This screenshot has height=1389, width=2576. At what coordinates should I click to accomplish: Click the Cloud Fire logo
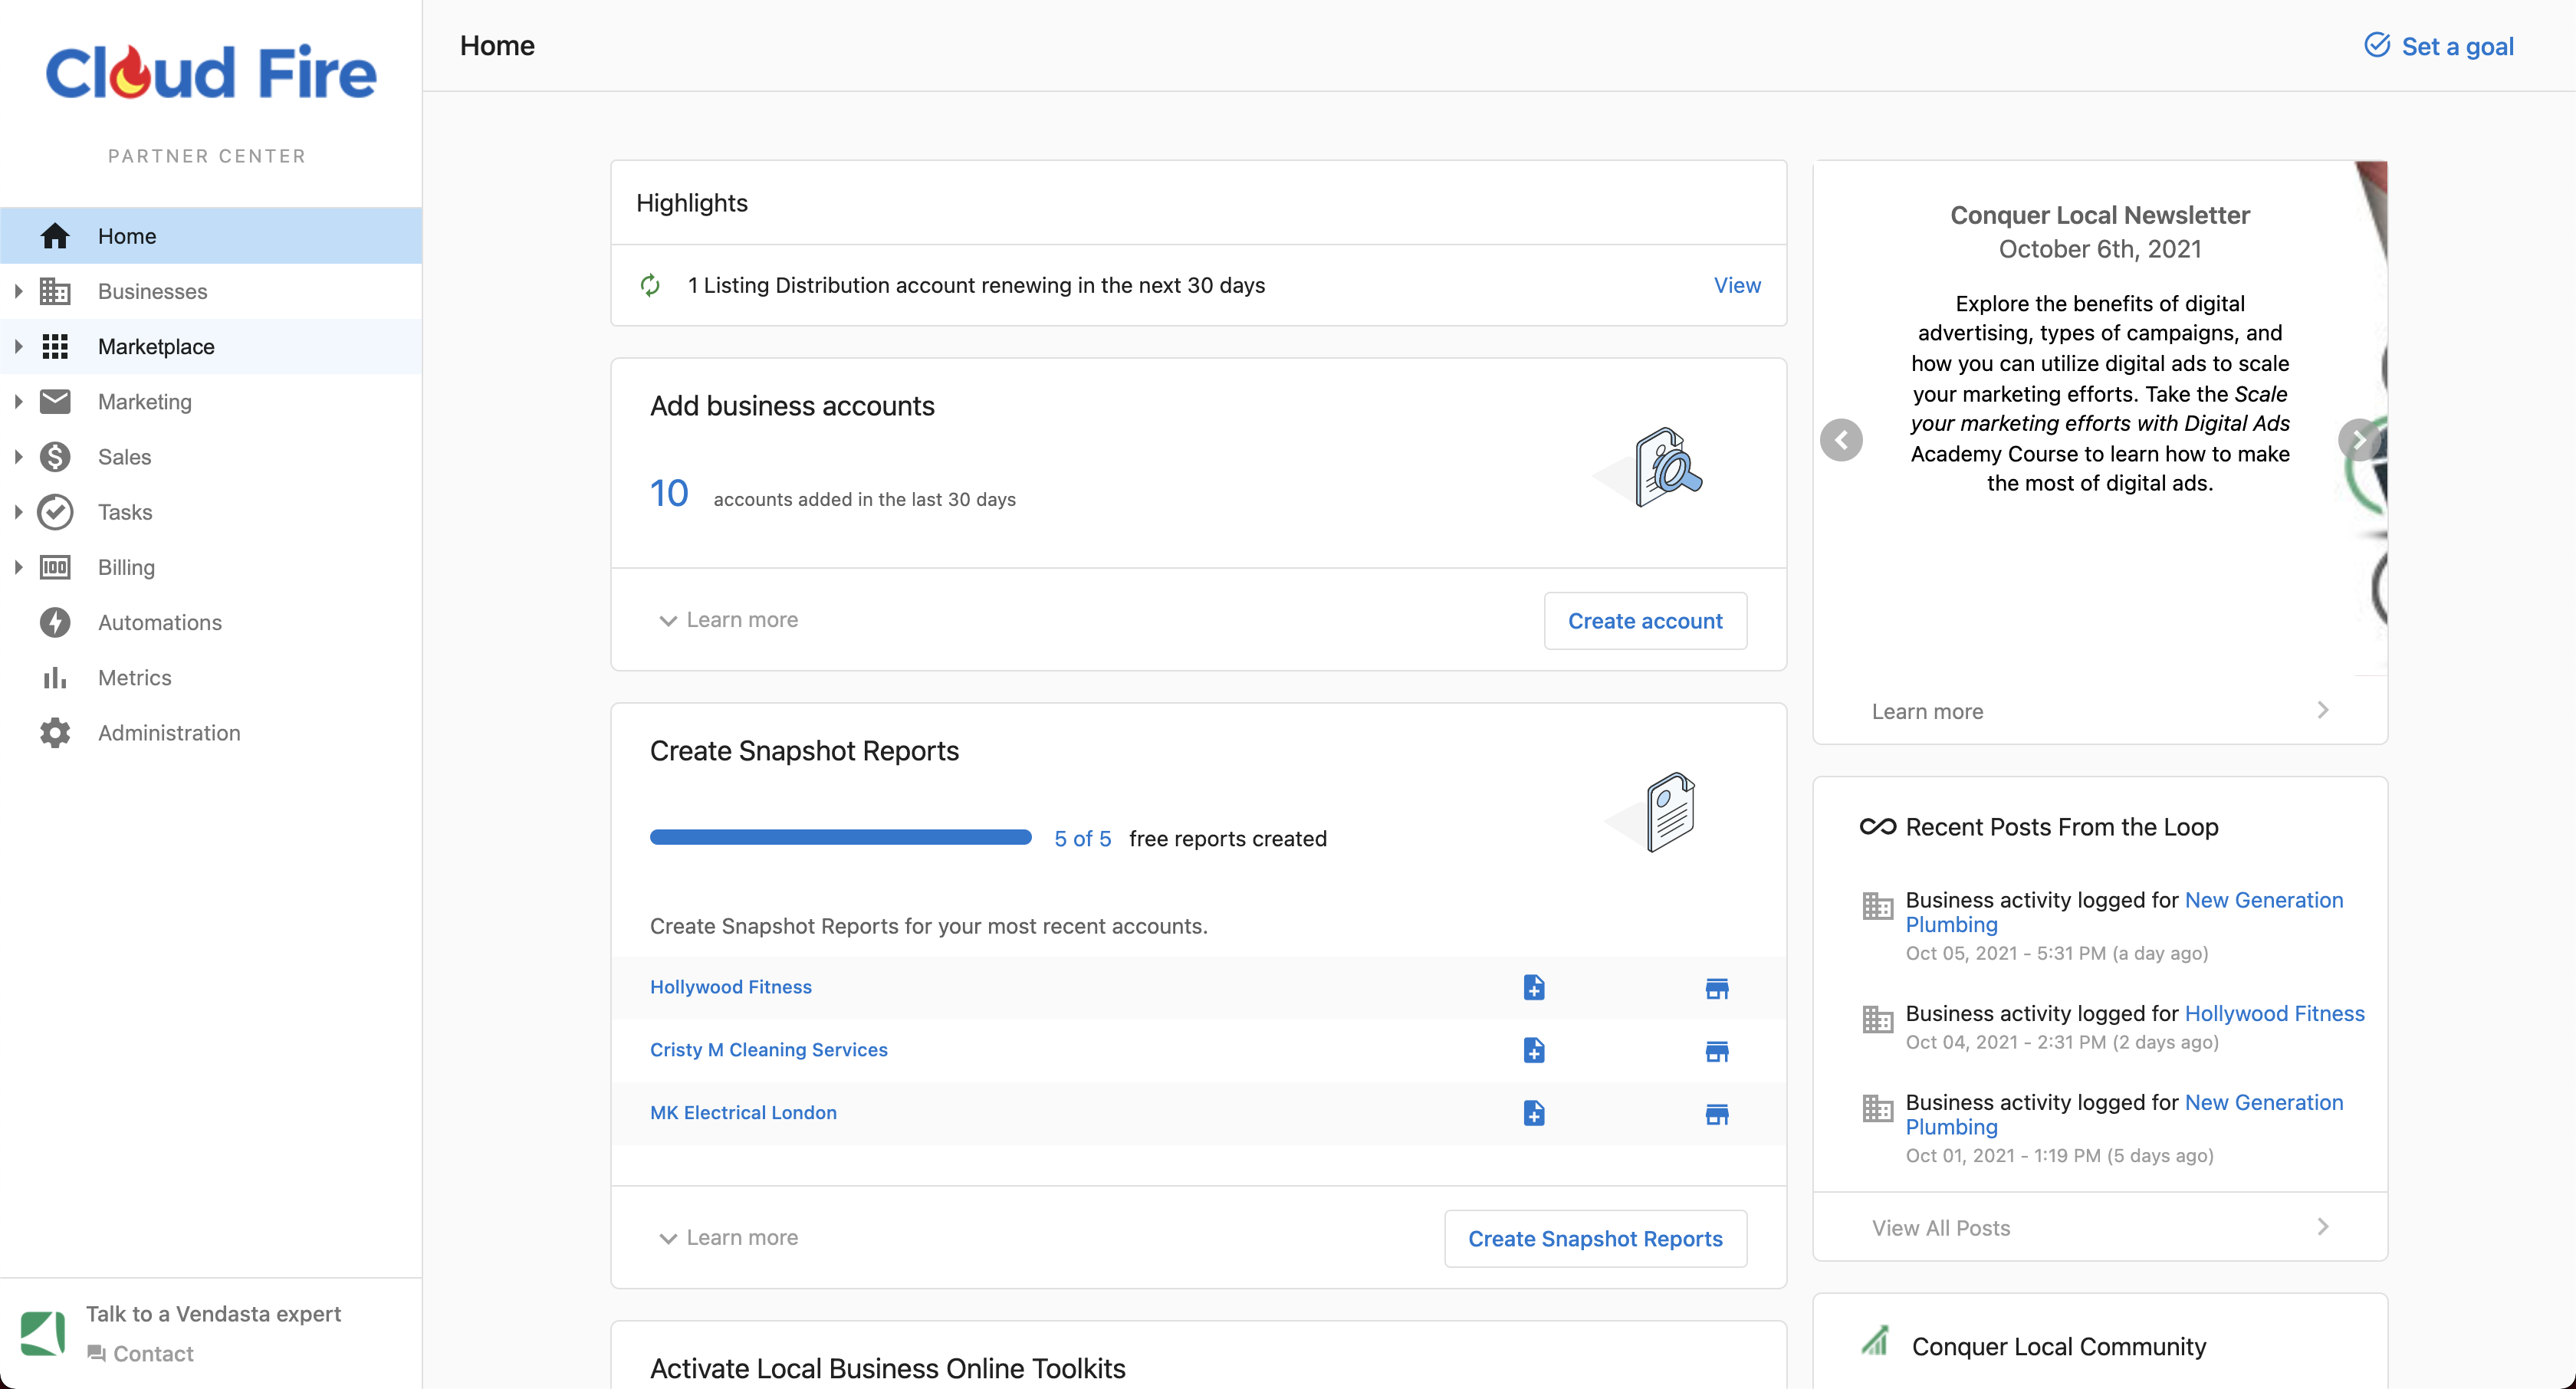pyautogui.click(x=211, y=72)
